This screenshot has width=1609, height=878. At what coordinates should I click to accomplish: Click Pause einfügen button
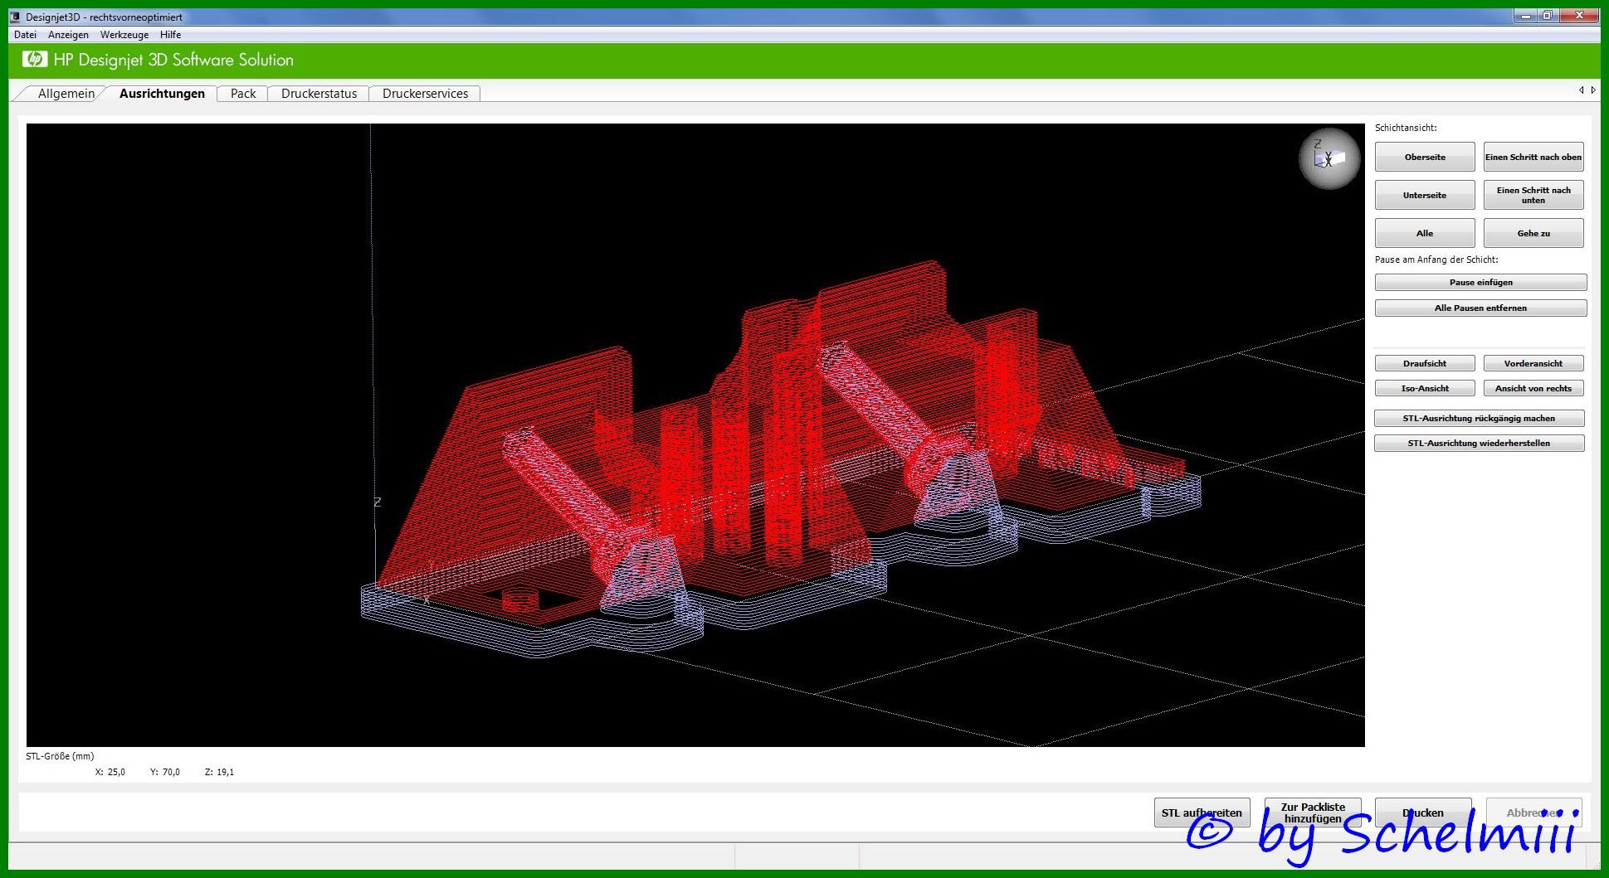[x=1480, y=283]
